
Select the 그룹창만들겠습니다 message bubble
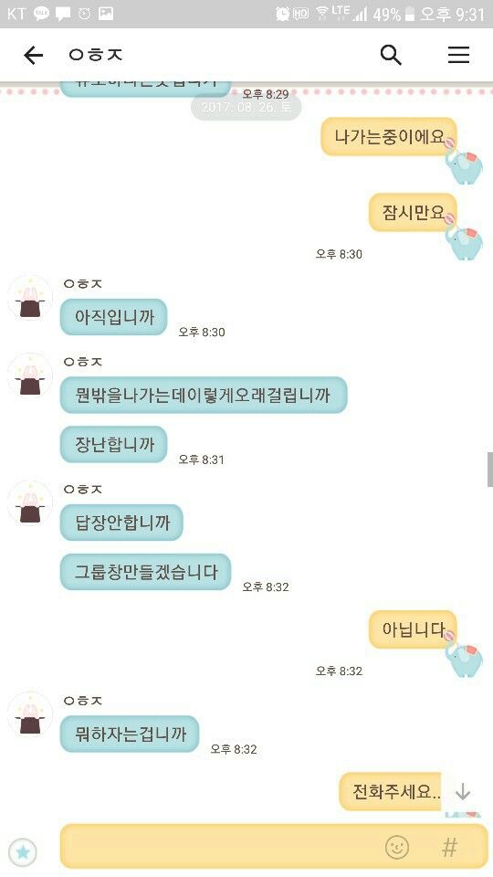coord(145,572)
